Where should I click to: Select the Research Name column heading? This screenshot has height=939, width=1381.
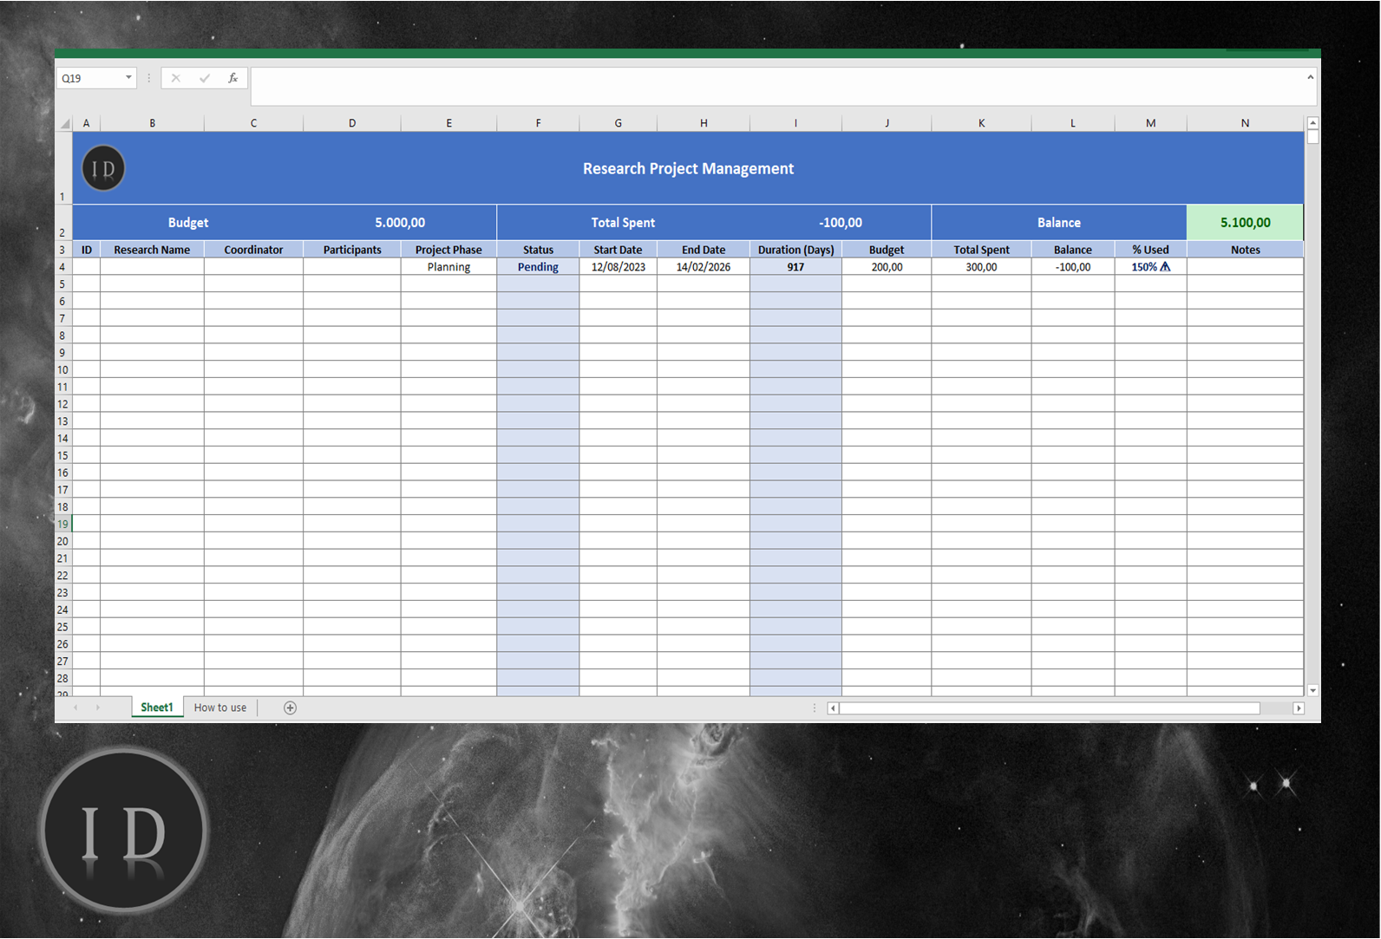(152, 250)
